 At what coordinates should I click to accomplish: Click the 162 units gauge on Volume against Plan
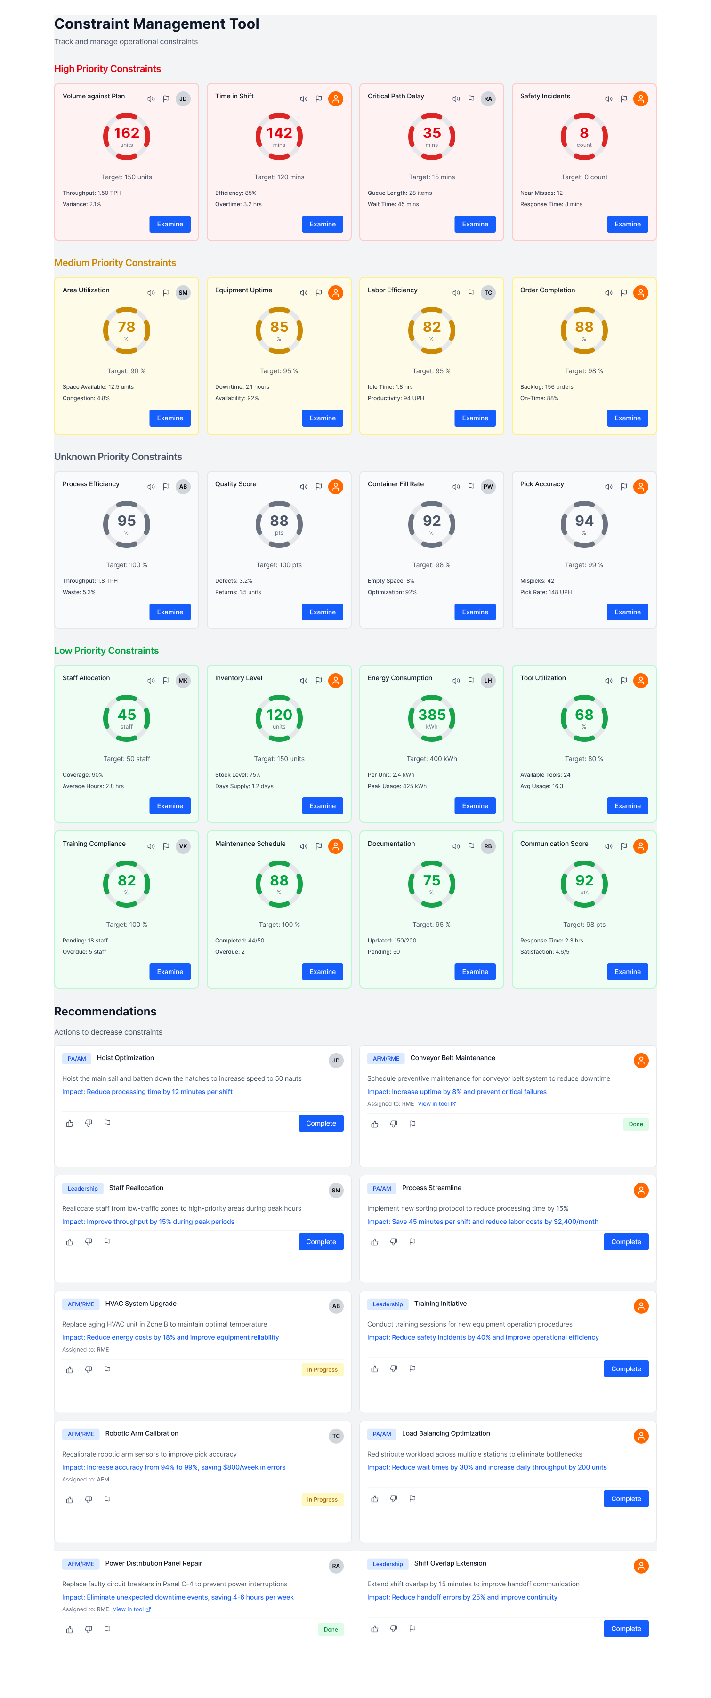(127, 137)
